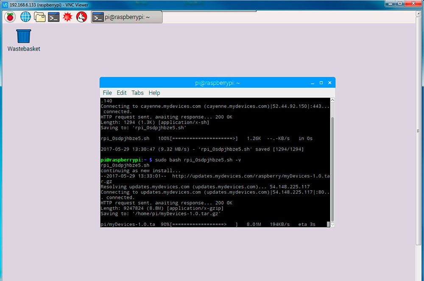The image size is (424, 281).
Task: Select the Wastebasket desktop icon
Action: click(24, 41)
